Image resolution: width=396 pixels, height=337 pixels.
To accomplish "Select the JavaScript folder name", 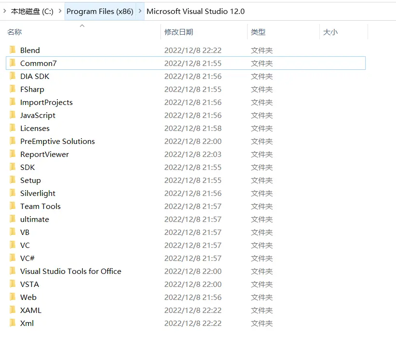I will (38, 116).
